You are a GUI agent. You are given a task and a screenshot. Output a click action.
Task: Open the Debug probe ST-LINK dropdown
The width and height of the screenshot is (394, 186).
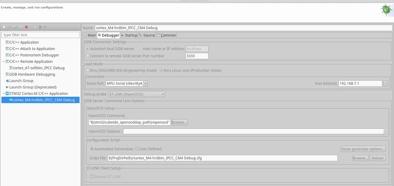point(137,94)
